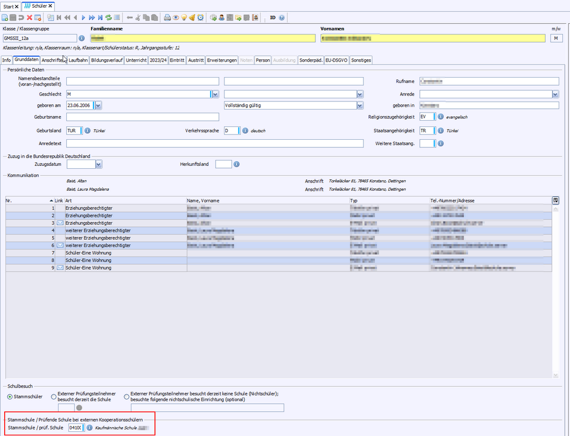Click the save disk toolbar icon

pos(12,17)
